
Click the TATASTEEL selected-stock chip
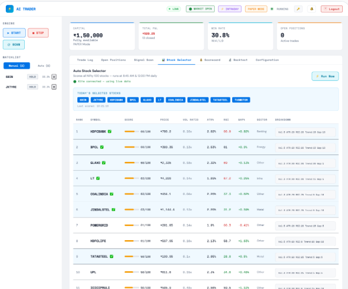[x=221, y=100]
